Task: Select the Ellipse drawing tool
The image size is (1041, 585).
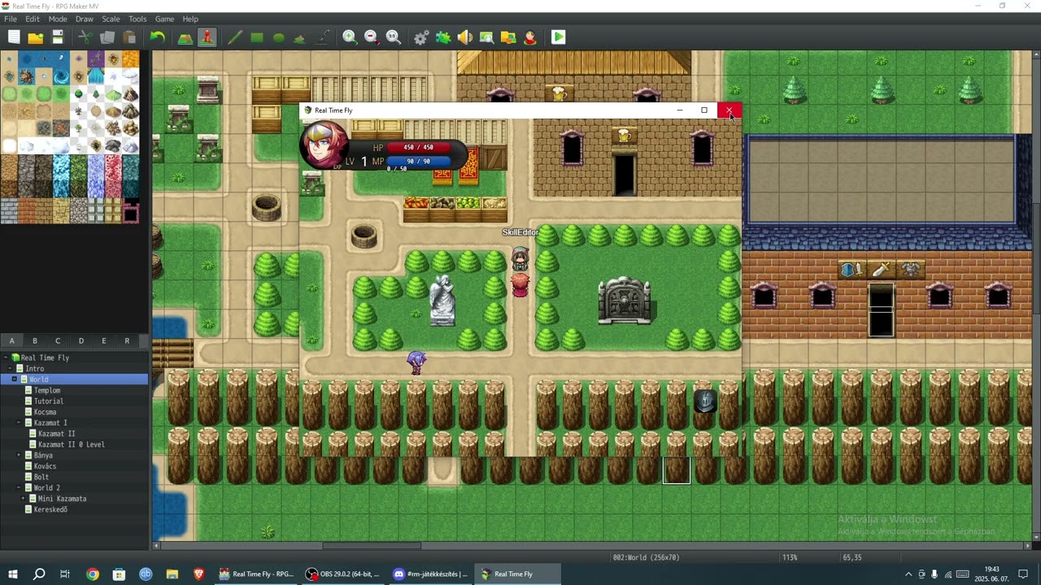Action: [279, 37]
